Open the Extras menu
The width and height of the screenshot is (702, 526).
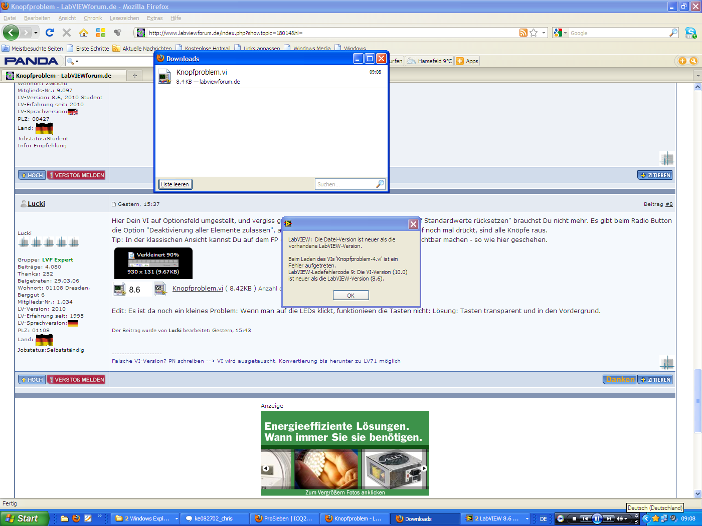154,18
